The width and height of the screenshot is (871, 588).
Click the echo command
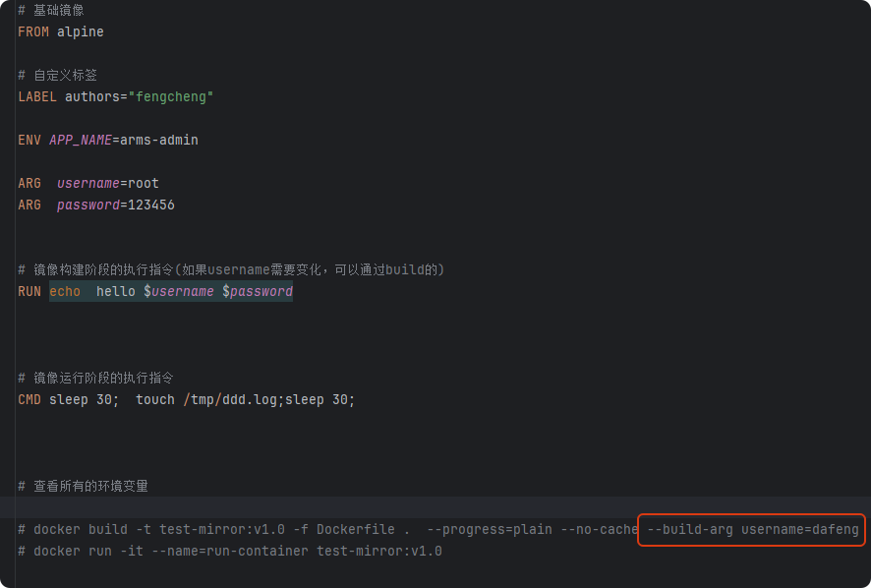point(65,292)
